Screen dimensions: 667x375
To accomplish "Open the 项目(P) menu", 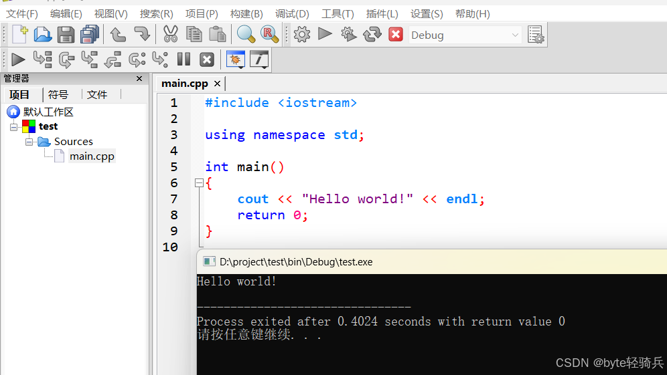I will pyautogui.click(x=202, y=14).
